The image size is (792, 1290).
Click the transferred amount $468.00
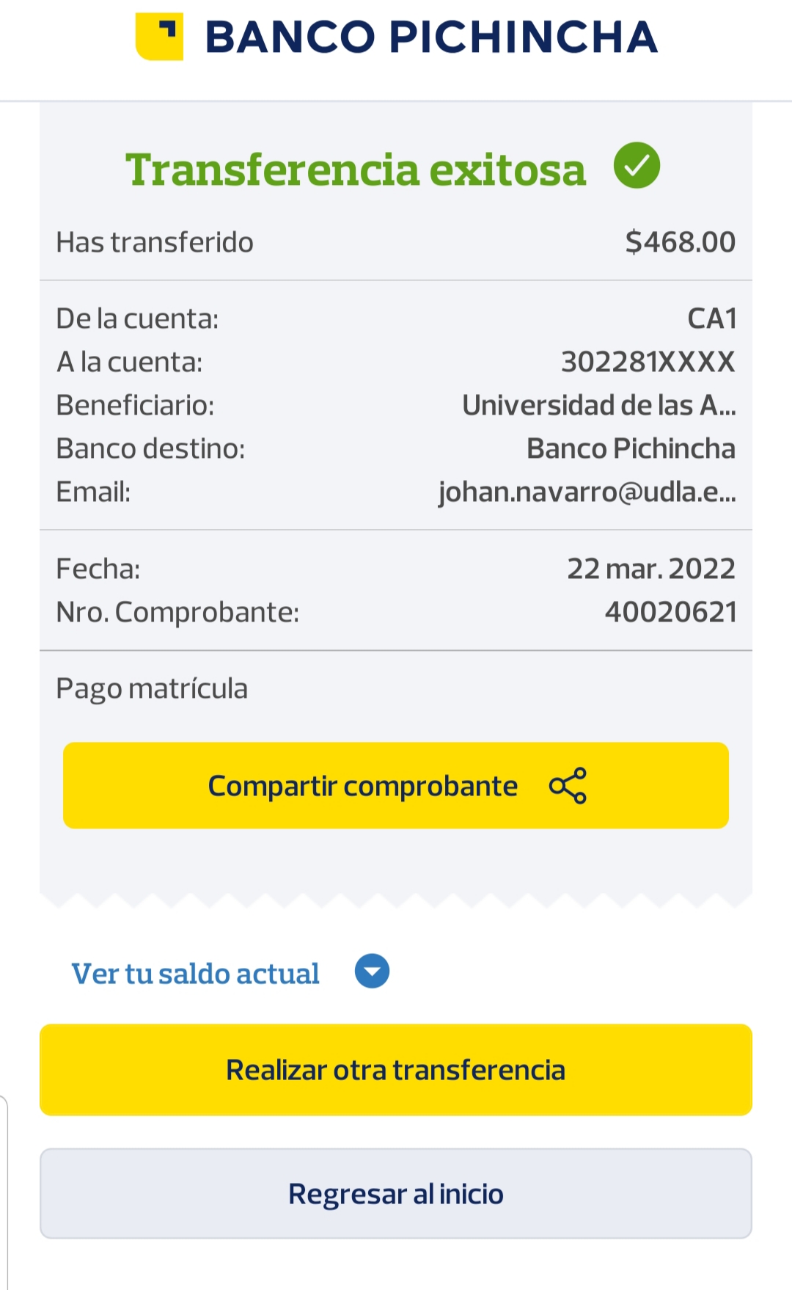pos(680,242)
